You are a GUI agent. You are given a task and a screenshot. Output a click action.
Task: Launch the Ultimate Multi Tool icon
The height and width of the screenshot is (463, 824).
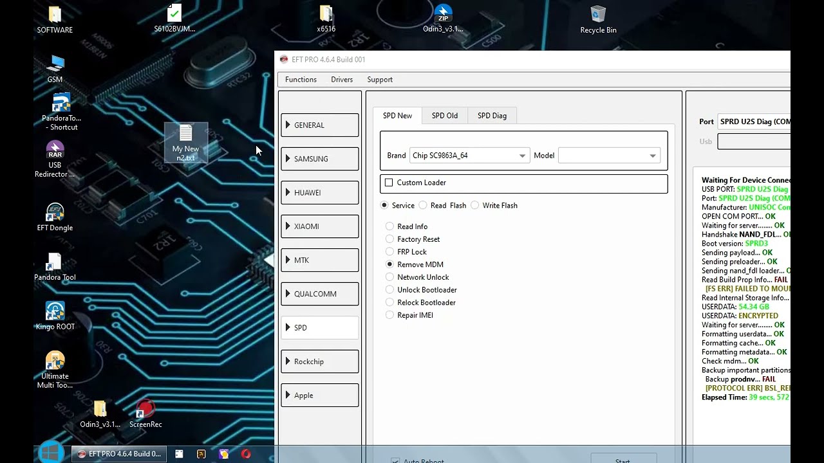pos(55,370)
